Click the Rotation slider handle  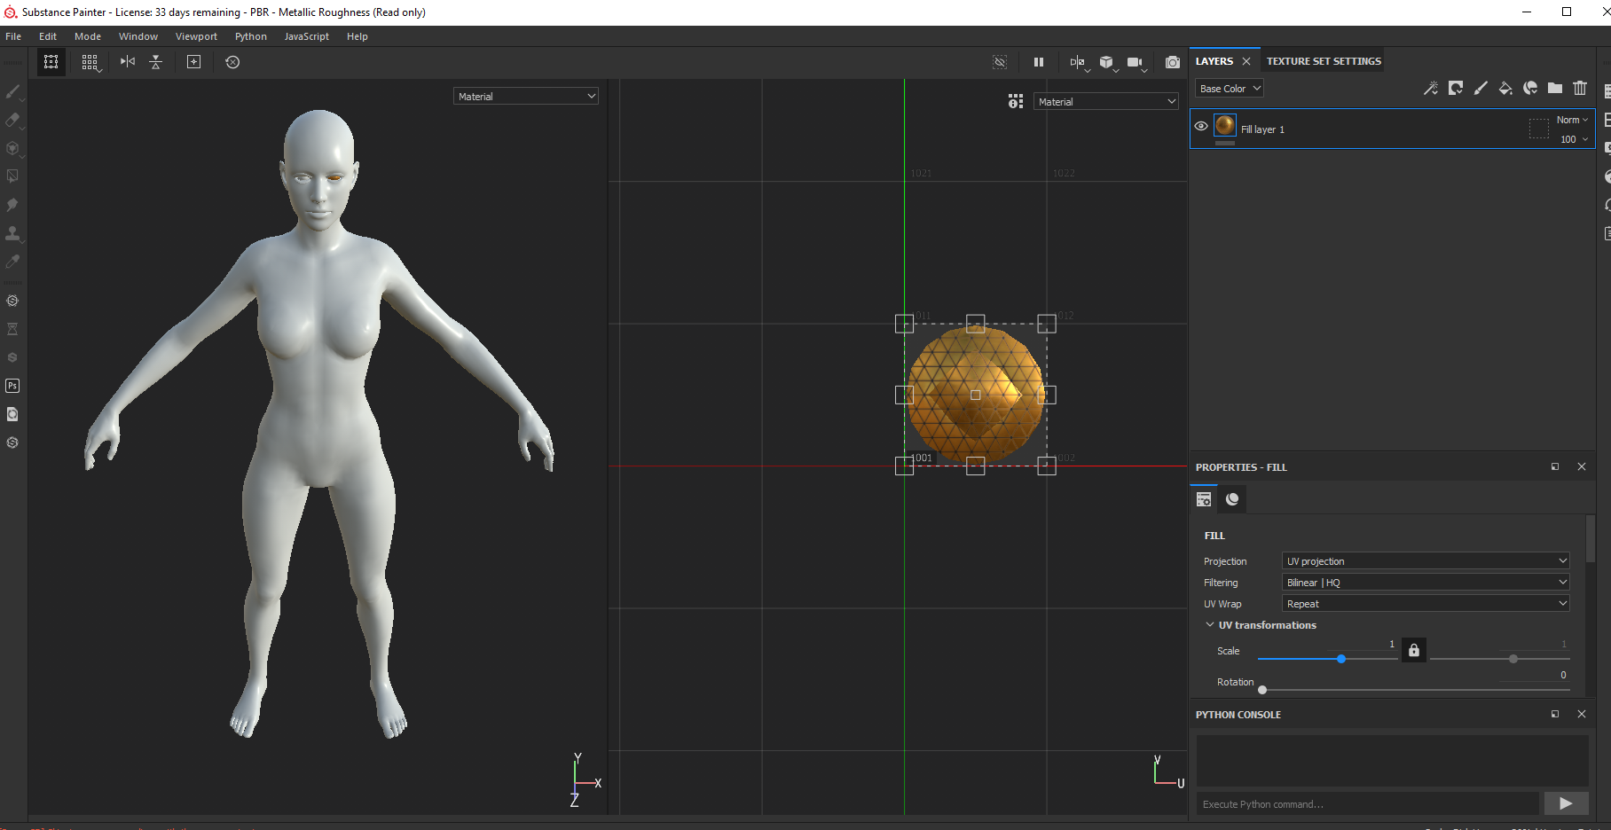point(1262,690)
